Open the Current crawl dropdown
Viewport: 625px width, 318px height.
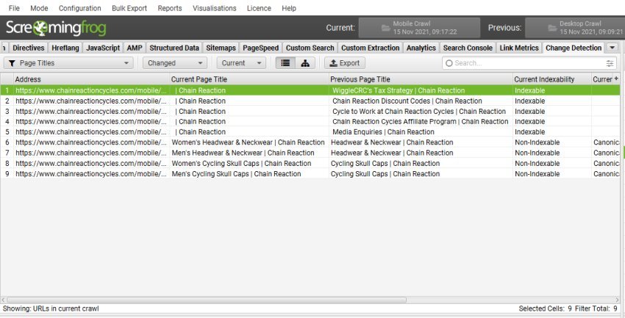click(x=241, y=63)
